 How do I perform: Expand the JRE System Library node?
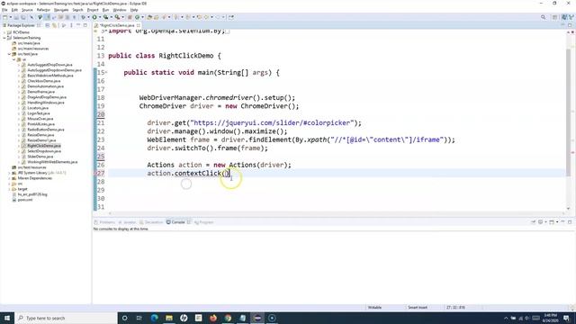pos(9,173)
